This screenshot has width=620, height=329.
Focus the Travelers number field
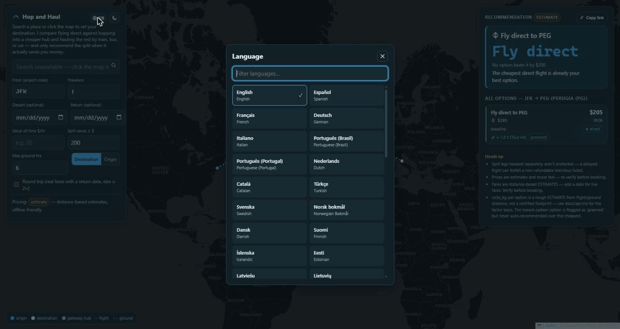click(x=94, y=92)
